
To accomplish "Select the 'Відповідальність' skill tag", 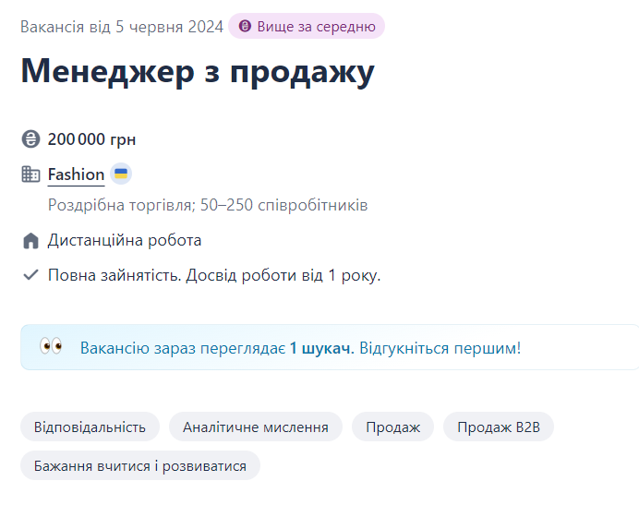I will 90,427.
